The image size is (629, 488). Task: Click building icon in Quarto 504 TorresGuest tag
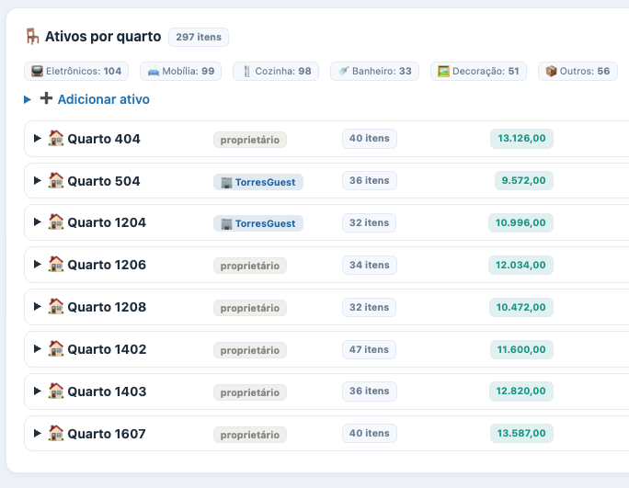click(x=226, y=183)
